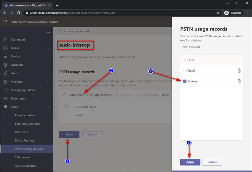Screen dimensions: 252x172
Task: Uncheck the Interop usage record checkbox
Action: 185,81
